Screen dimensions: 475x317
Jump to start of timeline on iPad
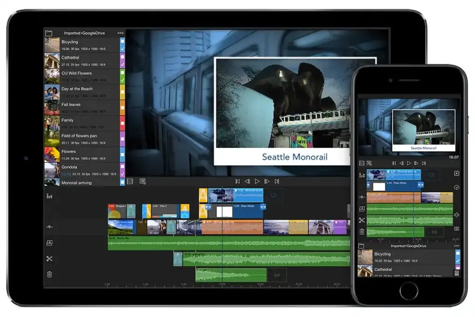[x=237, y=181]
